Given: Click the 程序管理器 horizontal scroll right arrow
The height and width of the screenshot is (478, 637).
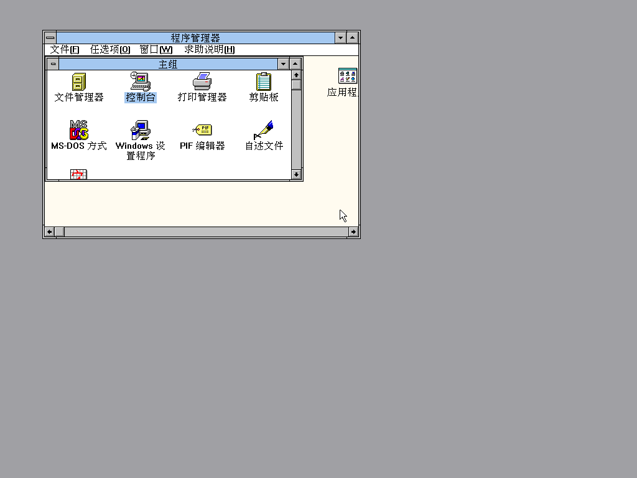Looking at the screenshot, I should (353, 232).
